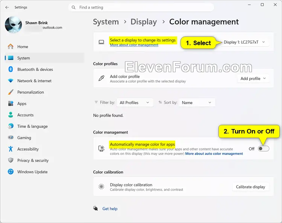Click the Windows Update sync icon
Viewport: 282px width, 223px height.
point(11,171)
